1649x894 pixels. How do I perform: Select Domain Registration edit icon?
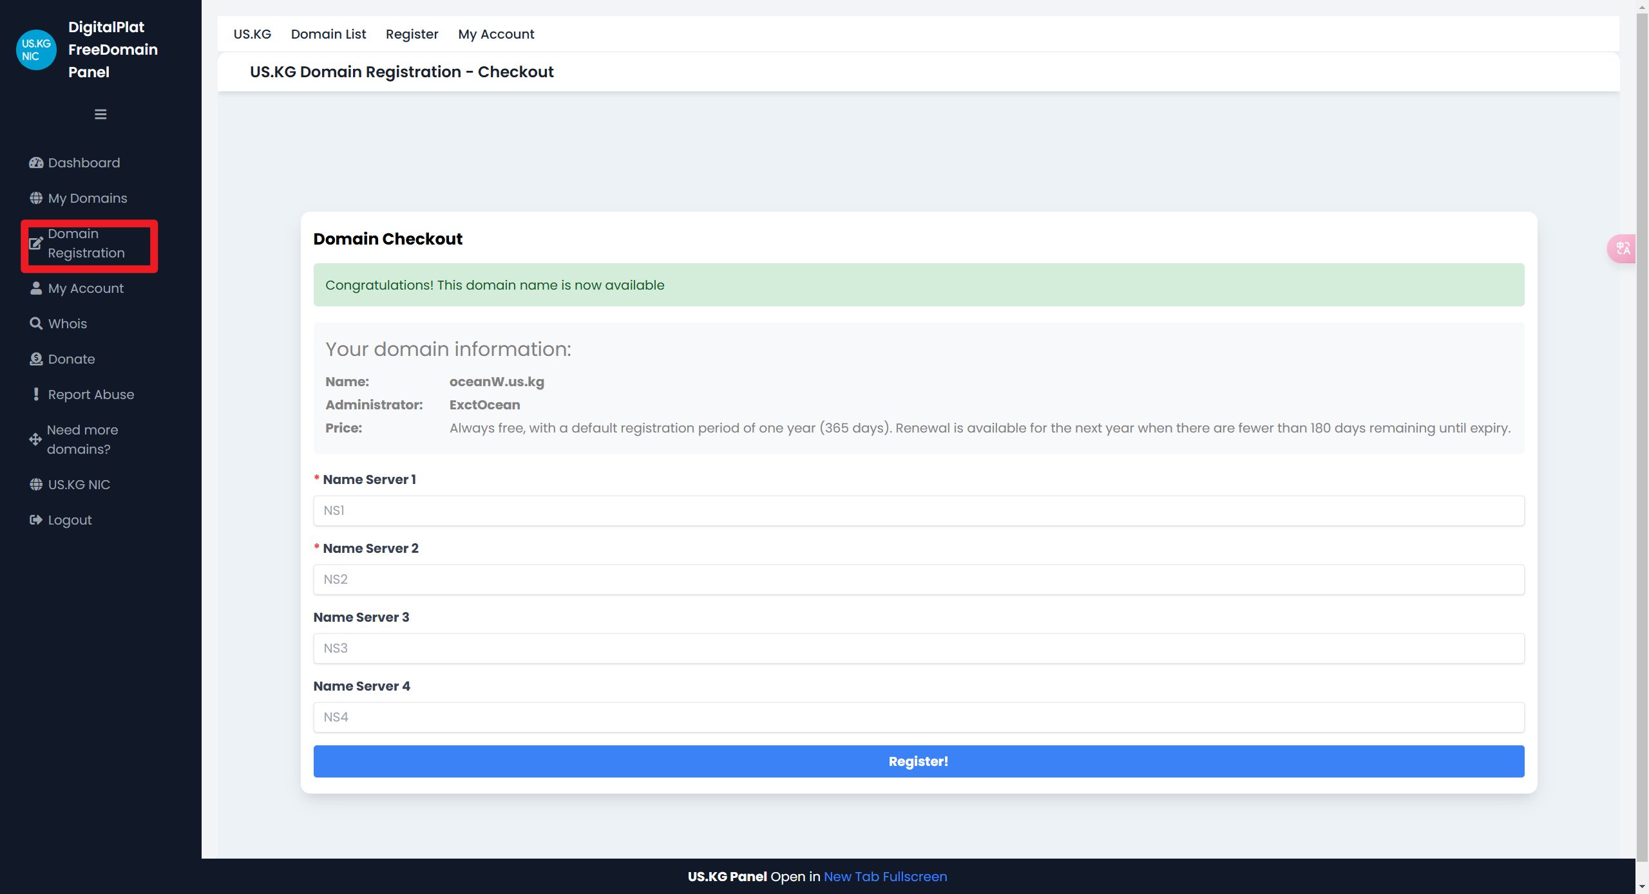[x=36, y=243]
